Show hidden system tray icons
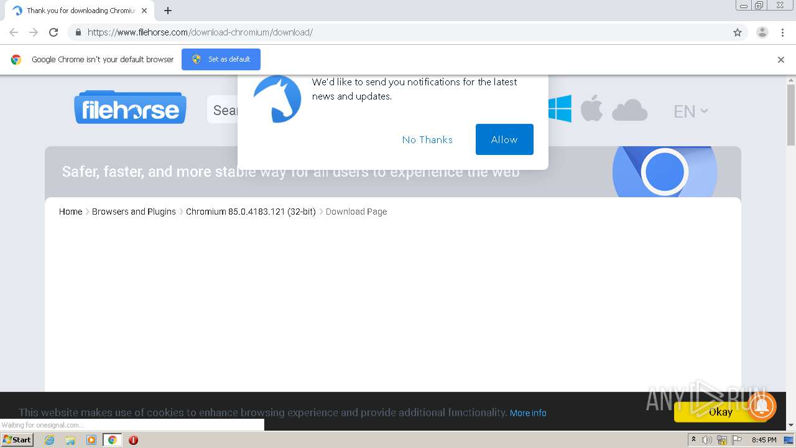 [693, 439]
